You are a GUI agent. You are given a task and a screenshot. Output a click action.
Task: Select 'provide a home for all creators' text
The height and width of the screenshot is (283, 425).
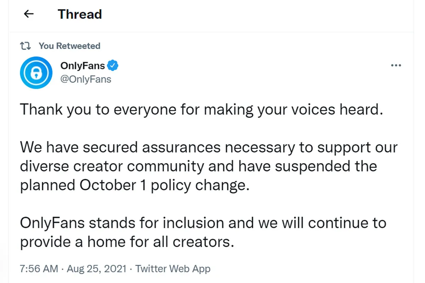tap(127, 242)
